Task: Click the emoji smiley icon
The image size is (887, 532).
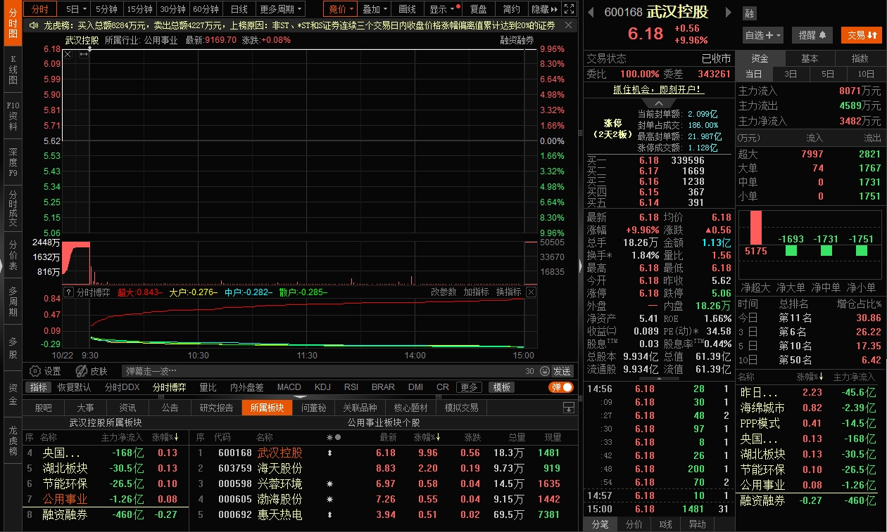Action: [544, 371]
